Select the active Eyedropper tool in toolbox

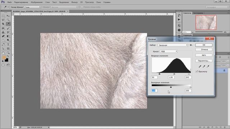8,24
